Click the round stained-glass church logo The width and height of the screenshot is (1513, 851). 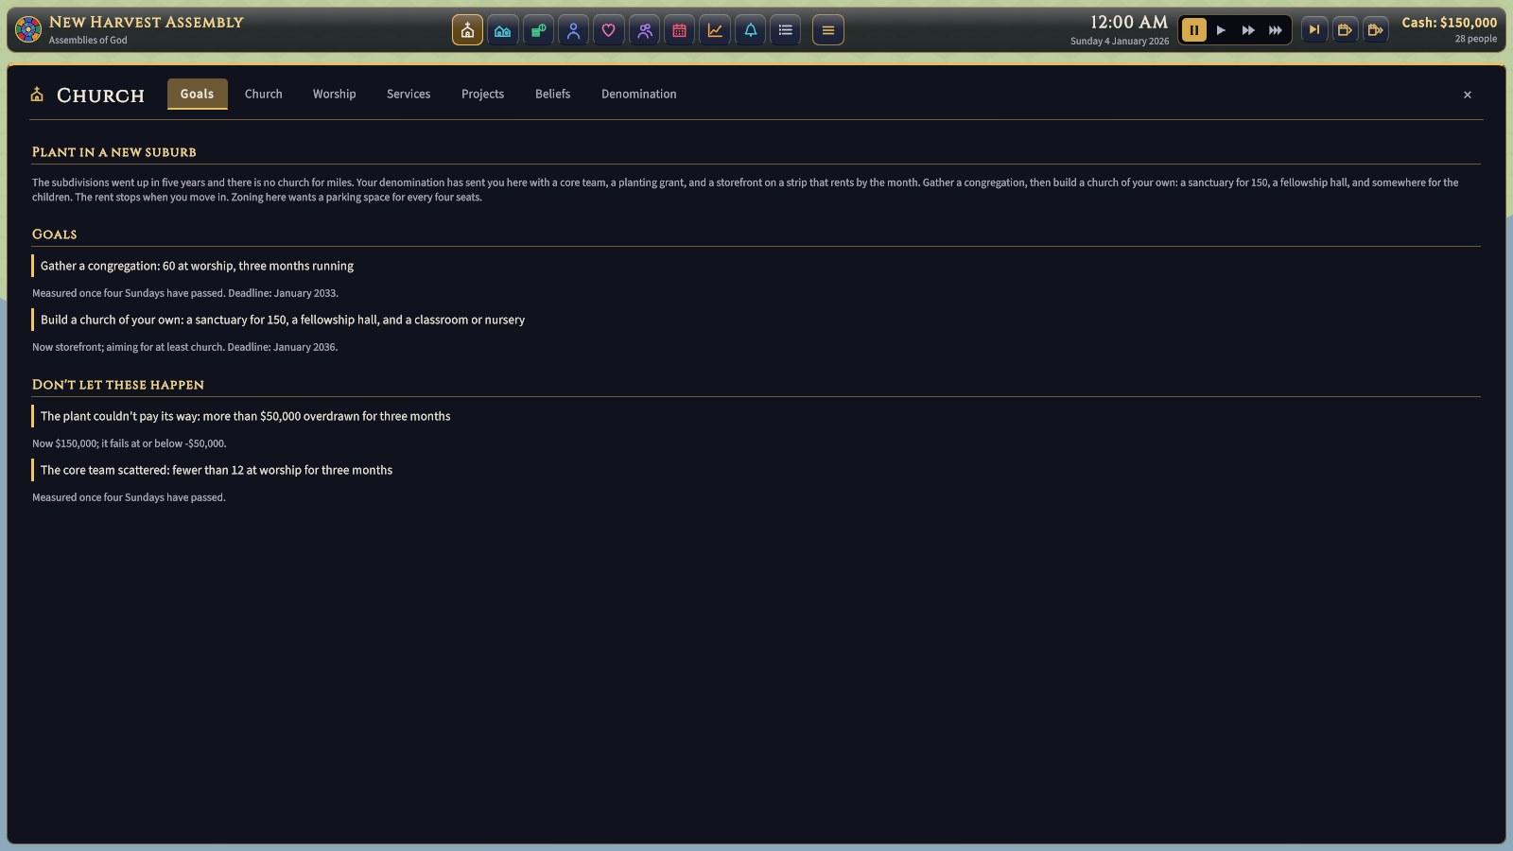(28, 29)
